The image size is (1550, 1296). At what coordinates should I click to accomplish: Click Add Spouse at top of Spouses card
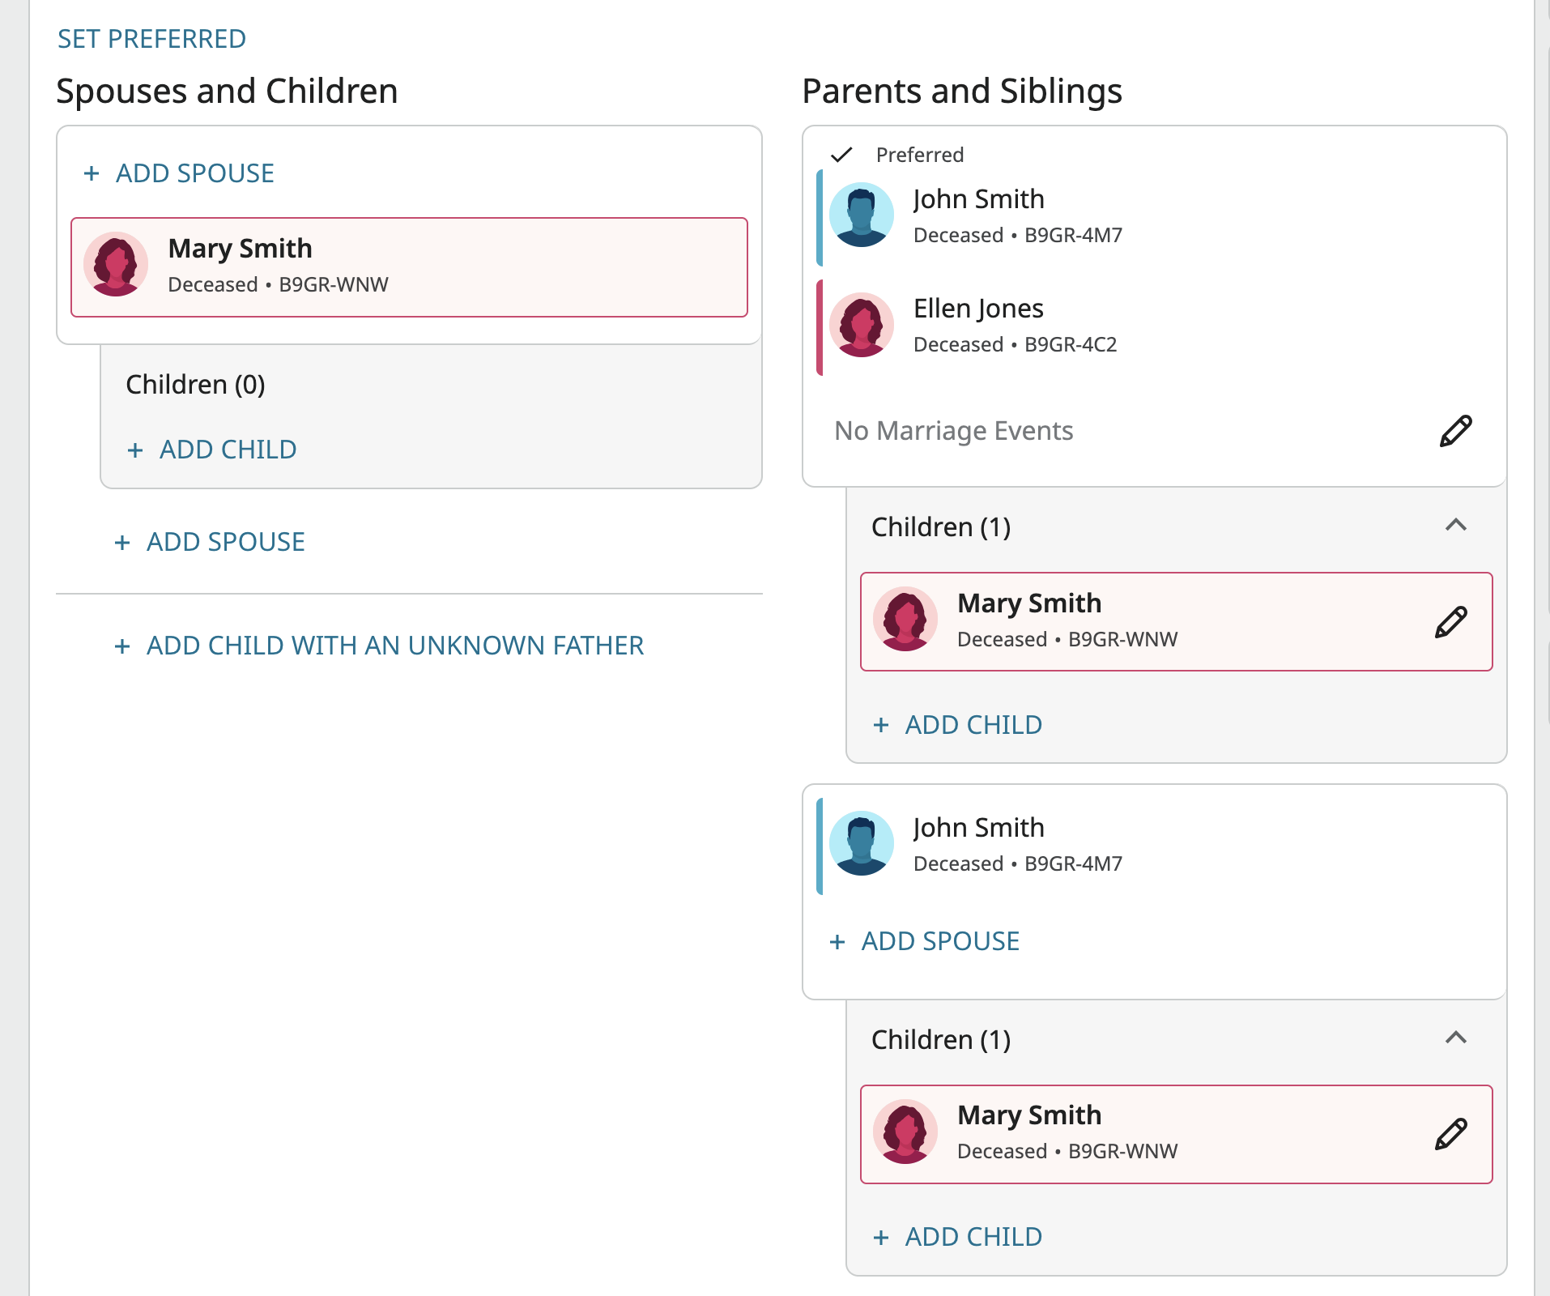[194, 173]
